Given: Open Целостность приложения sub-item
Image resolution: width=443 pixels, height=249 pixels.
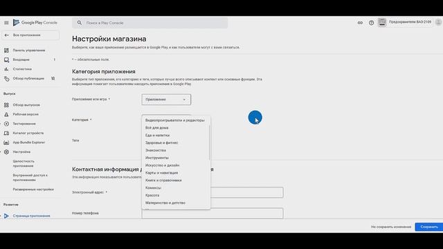Looking at the screenshot, I should tap(24, 163).
